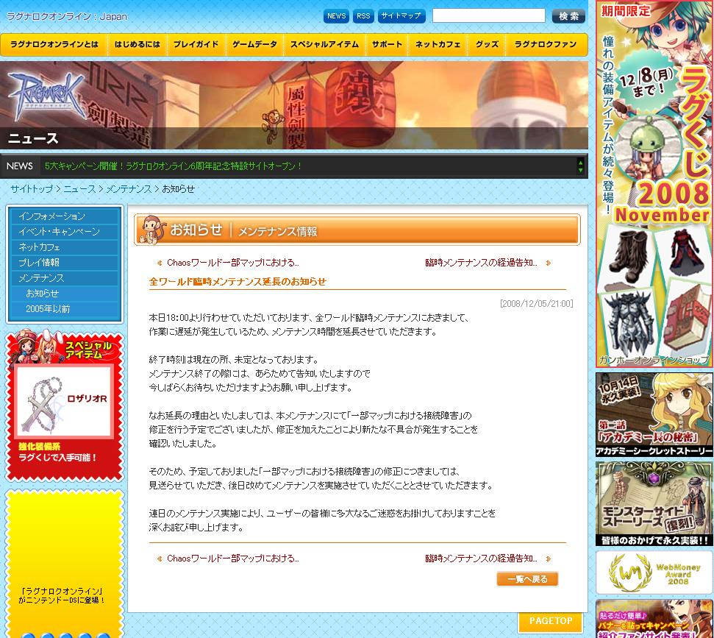Open the グッズ menu item
The height and width of the screenshot is (638, 714).
point(487,44)
